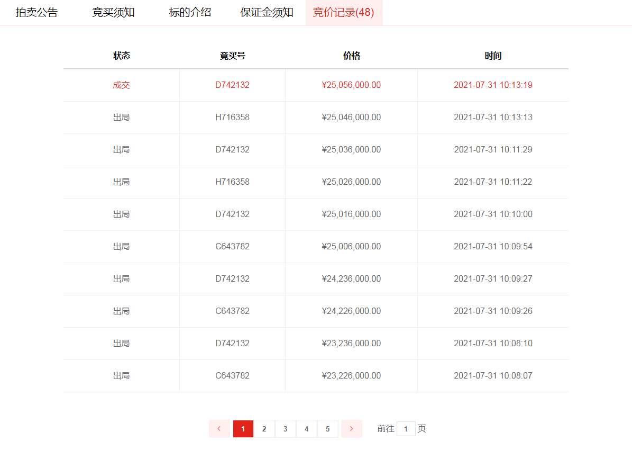Go to previous page arrow
This screenshot has height=459, width=632.
click(219, 429)
